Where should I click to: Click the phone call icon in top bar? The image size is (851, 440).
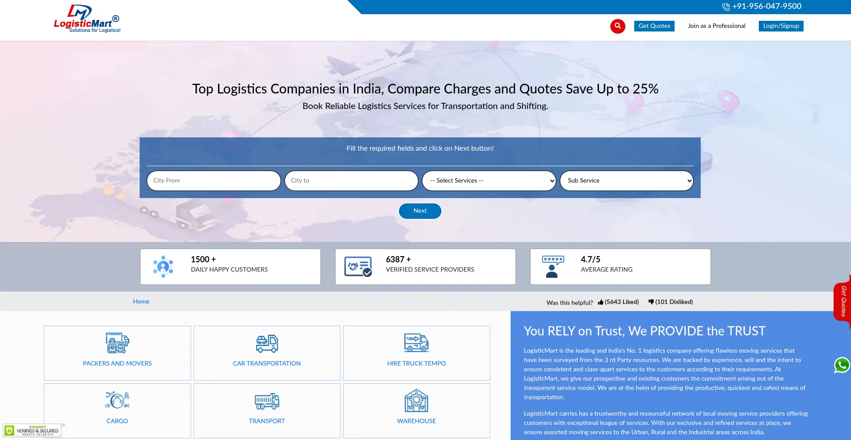tap(726, 7)
